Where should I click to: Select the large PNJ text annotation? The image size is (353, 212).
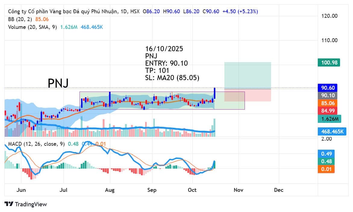[x=58, y=83]
